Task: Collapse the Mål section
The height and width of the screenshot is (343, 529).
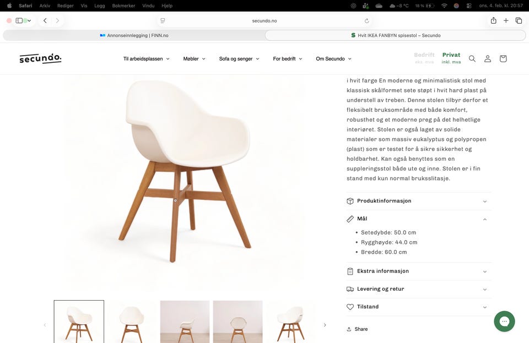Action: tap(419, 219)
